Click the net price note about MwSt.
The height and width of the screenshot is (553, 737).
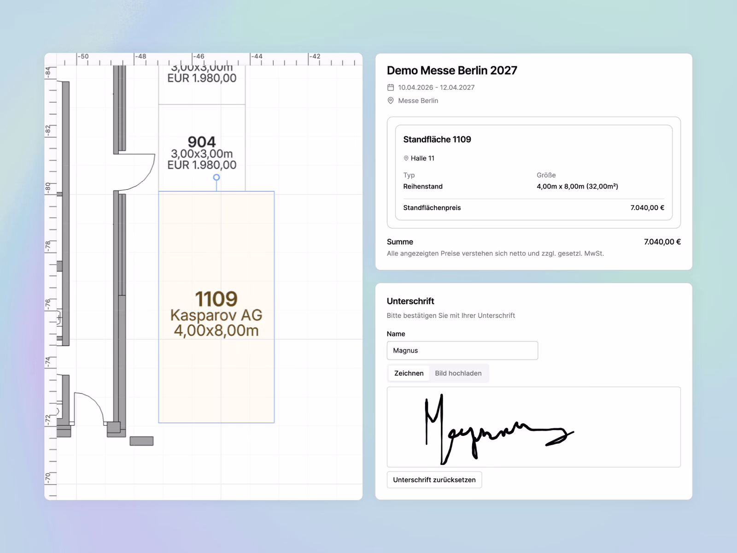coord(495,253)
